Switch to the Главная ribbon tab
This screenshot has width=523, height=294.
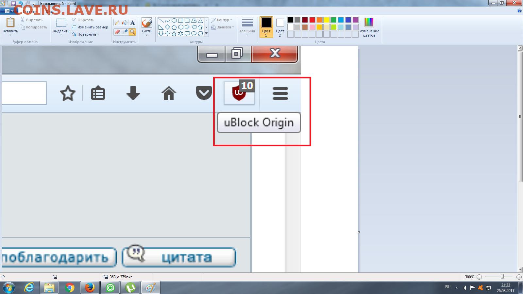coord(30,11)
